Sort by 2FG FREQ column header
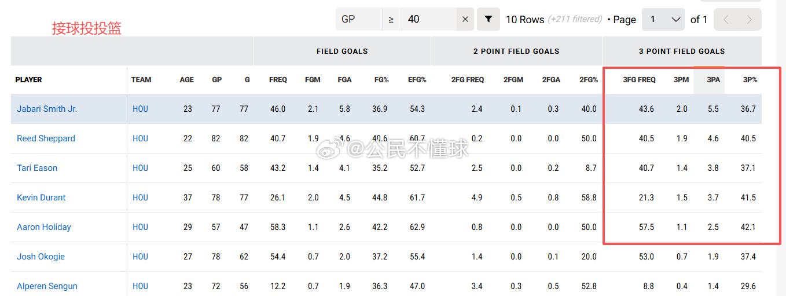This screenshot has width=786, height=296. click(468, 80)
